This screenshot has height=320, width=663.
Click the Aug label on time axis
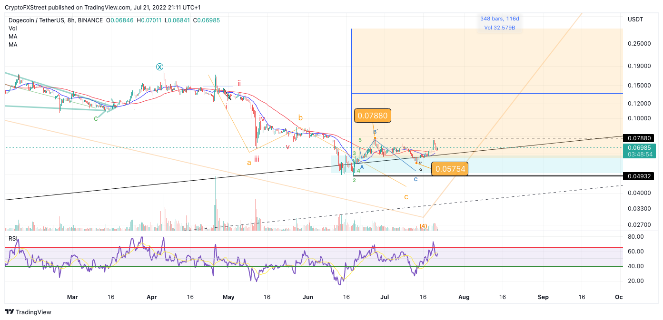click(x=464, y=297)
